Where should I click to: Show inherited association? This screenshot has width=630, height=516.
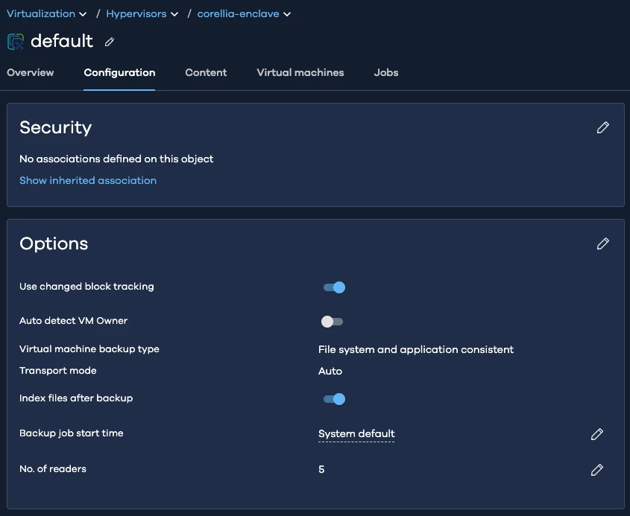coord(88,180)
